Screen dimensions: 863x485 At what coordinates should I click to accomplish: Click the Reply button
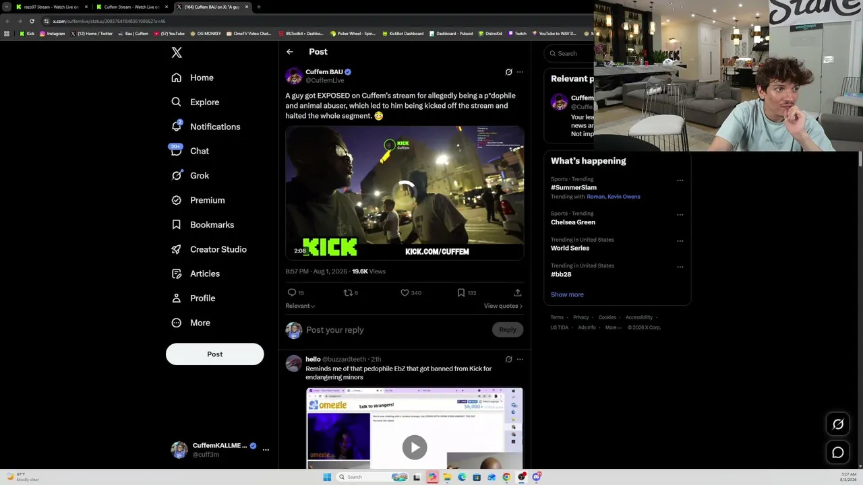coord(508,330)
